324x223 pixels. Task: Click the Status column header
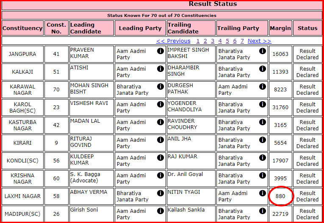click(307, 28)
